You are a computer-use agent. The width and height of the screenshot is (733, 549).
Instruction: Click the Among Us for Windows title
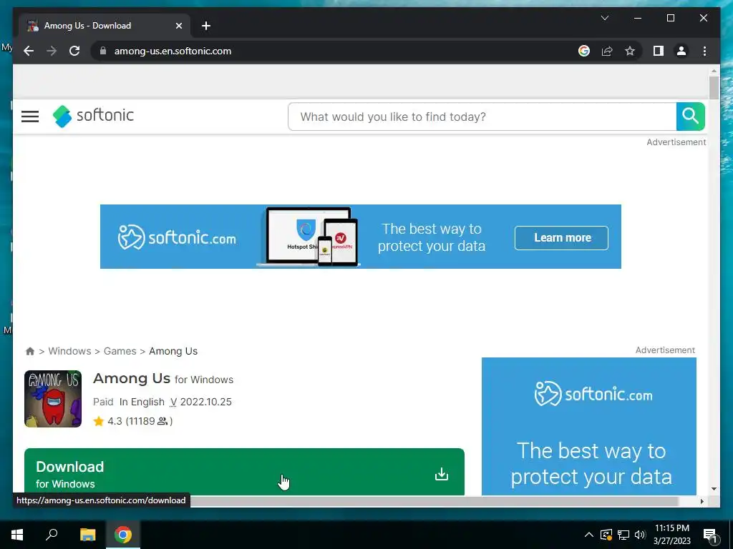(x=163, y=379)
